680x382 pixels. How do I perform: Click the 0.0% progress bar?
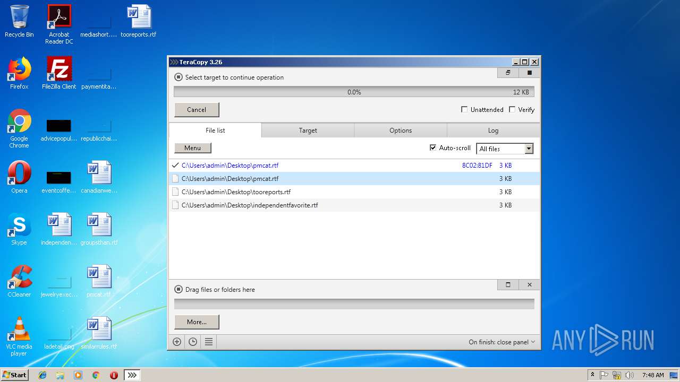354,92
